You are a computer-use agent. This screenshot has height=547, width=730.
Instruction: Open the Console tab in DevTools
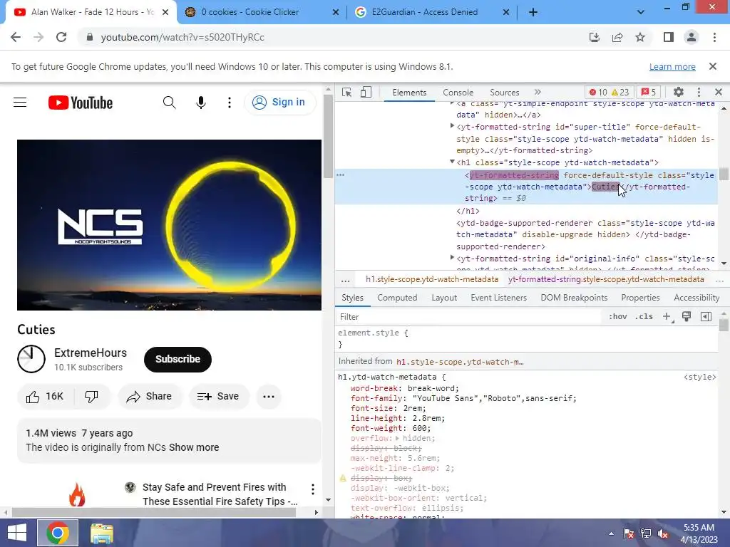coord(458,92)
